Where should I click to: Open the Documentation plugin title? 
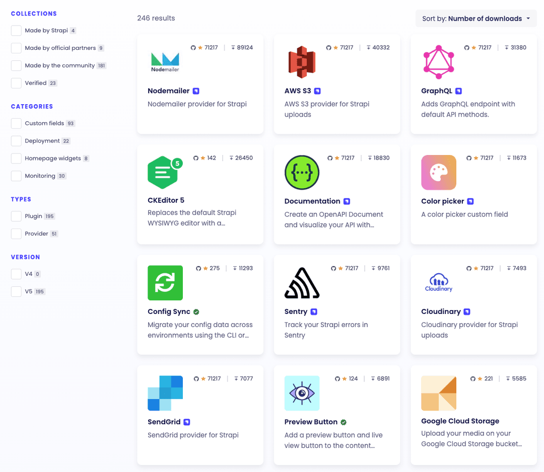[312, 201]
